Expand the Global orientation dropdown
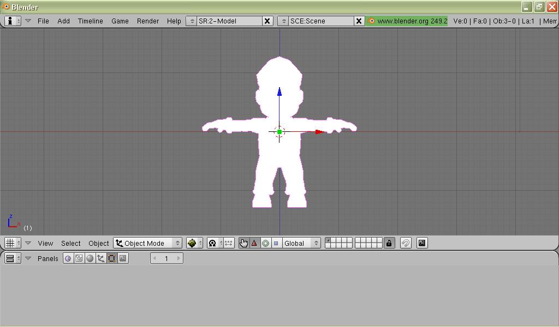The height and width of the screenshot is (327, 559). 301,243
